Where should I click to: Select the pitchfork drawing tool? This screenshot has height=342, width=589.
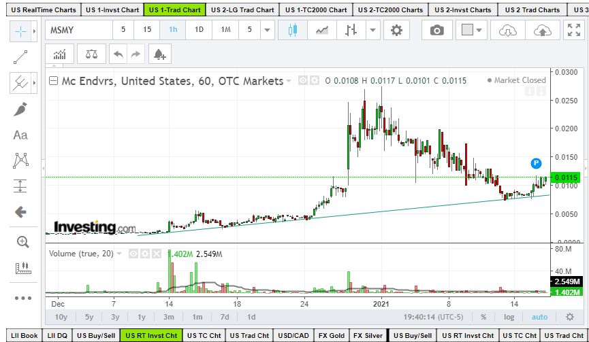[20, 83]
